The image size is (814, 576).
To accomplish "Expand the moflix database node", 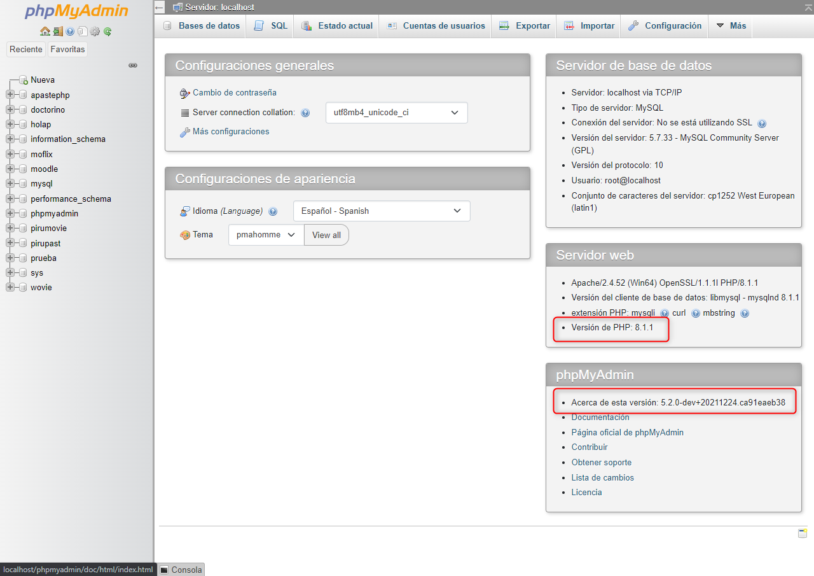I will [10, 154].
